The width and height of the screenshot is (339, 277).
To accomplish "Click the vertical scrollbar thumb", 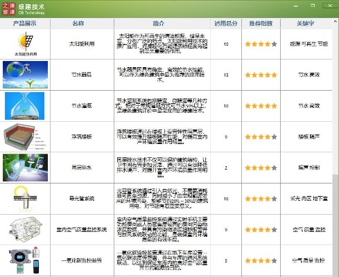I will click(x=336, y=225).
